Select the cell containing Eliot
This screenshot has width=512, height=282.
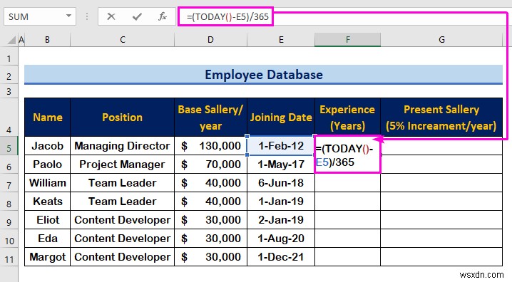pyautogui.click(x=47, y=220)
